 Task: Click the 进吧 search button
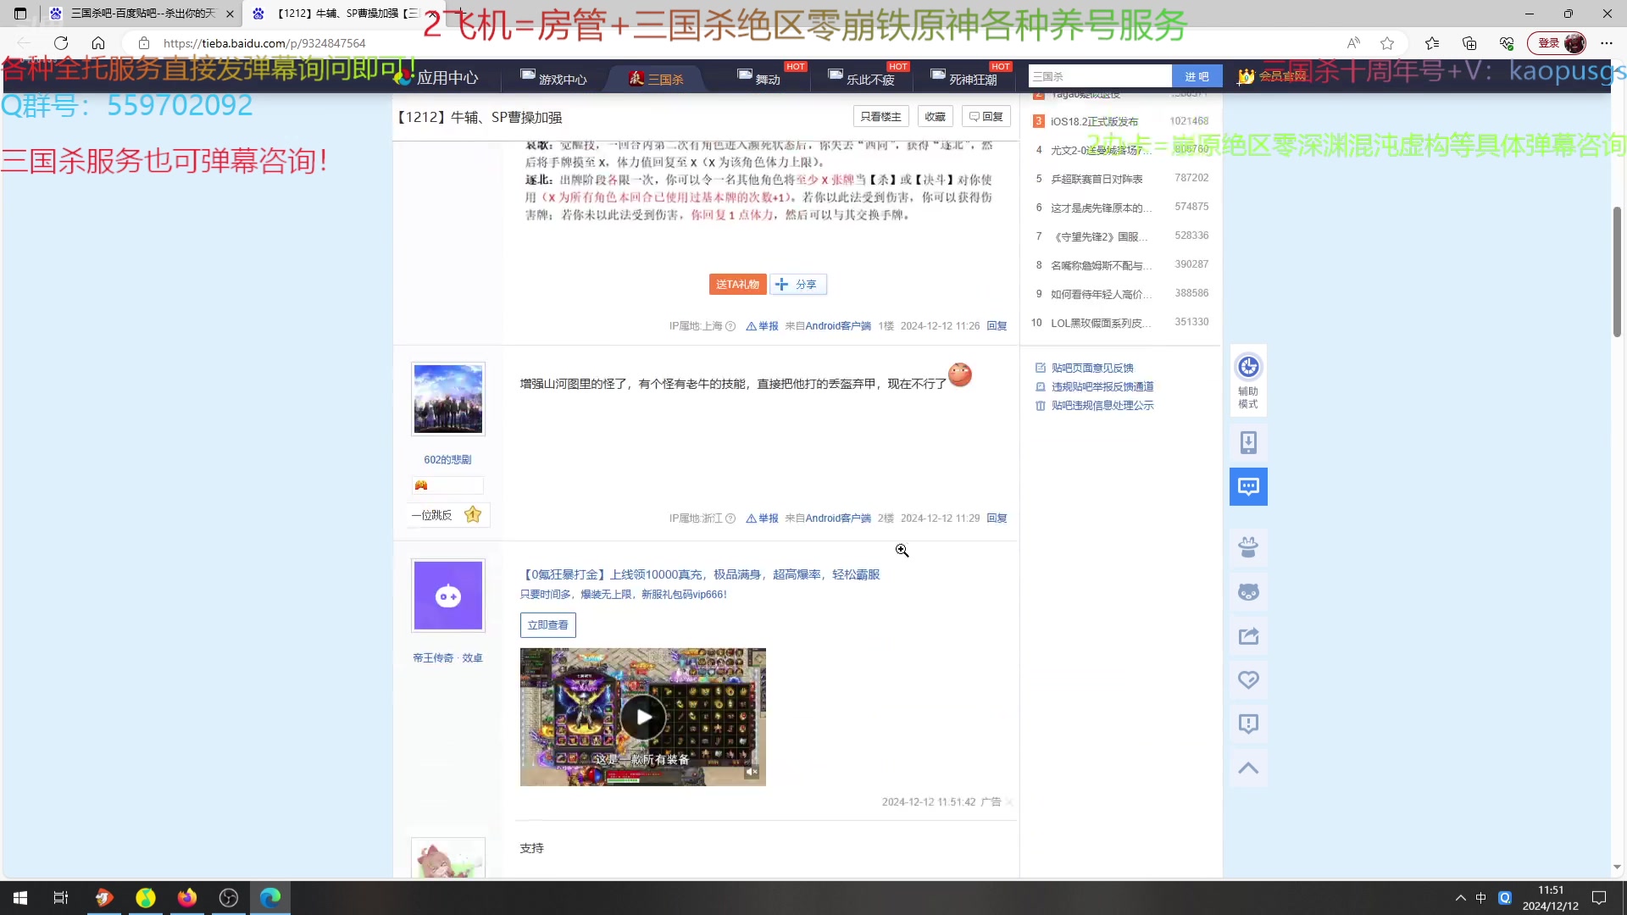1197,76
